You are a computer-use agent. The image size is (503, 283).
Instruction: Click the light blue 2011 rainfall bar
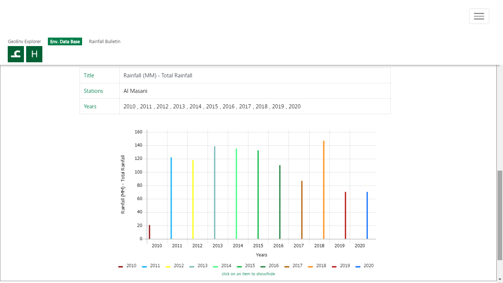(171, 198)
